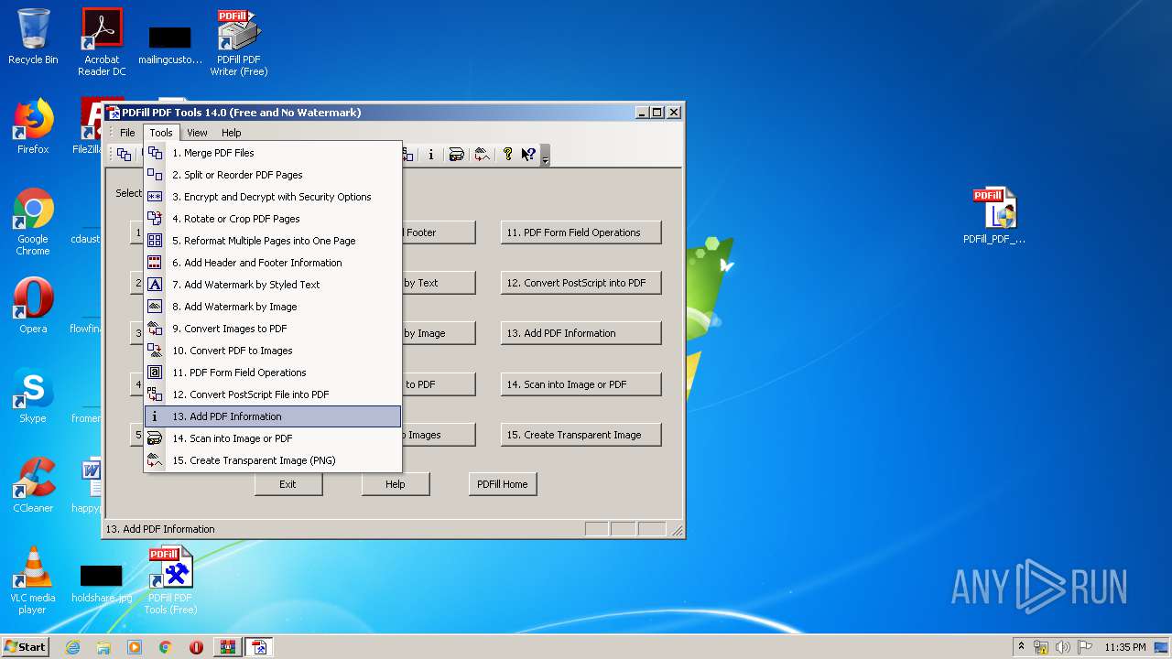
Task: Click the PDFill Home button
Action: [x=503, y=484]
